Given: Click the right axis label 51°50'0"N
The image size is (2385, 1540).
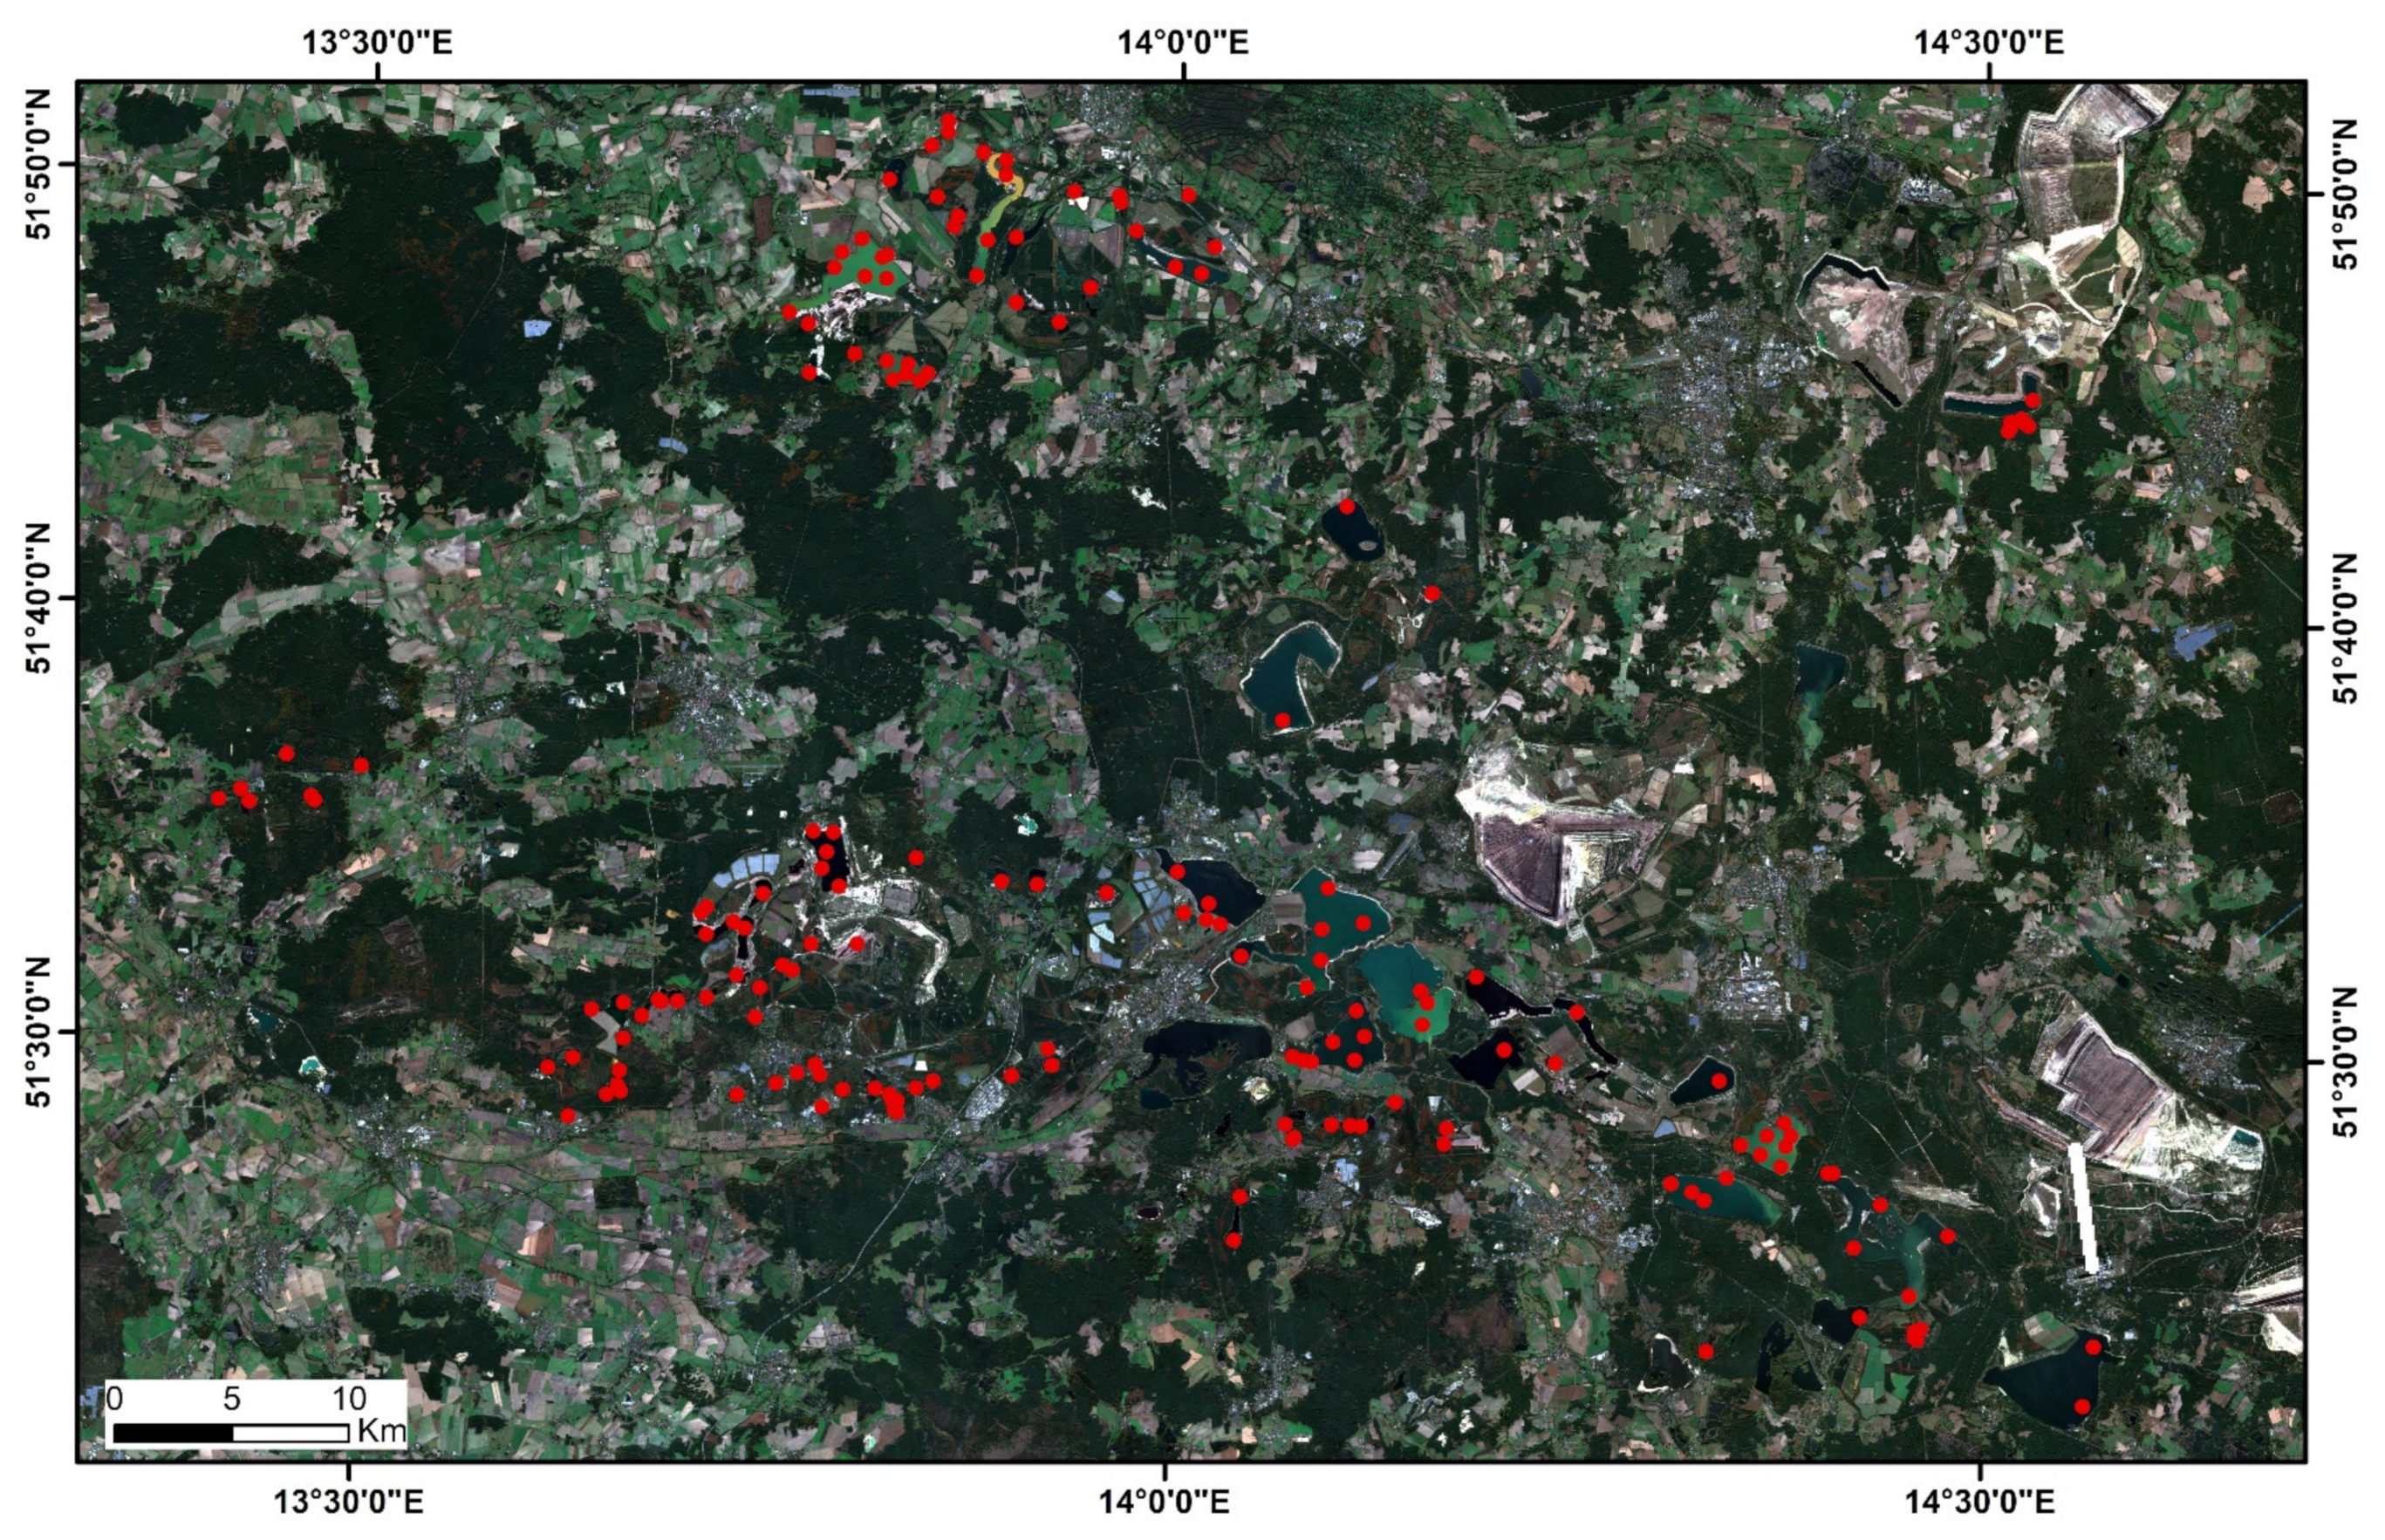Looking at the screenshot, I should pos(2345,194).
